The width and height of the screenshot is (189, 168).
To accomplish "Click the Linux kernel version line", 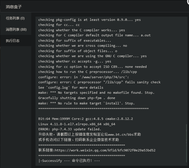I will pyautogui.click(x=77, y=124).
